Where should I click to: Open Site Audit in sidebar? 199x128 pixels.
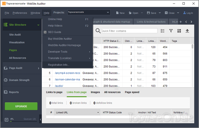[15, 35]
